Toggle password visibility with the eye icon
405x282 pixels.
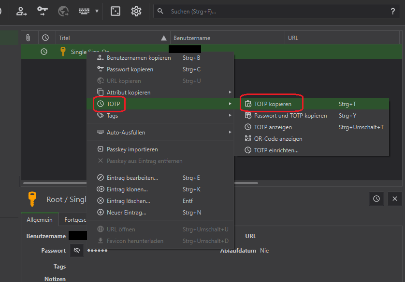click(x=76, y=251)
